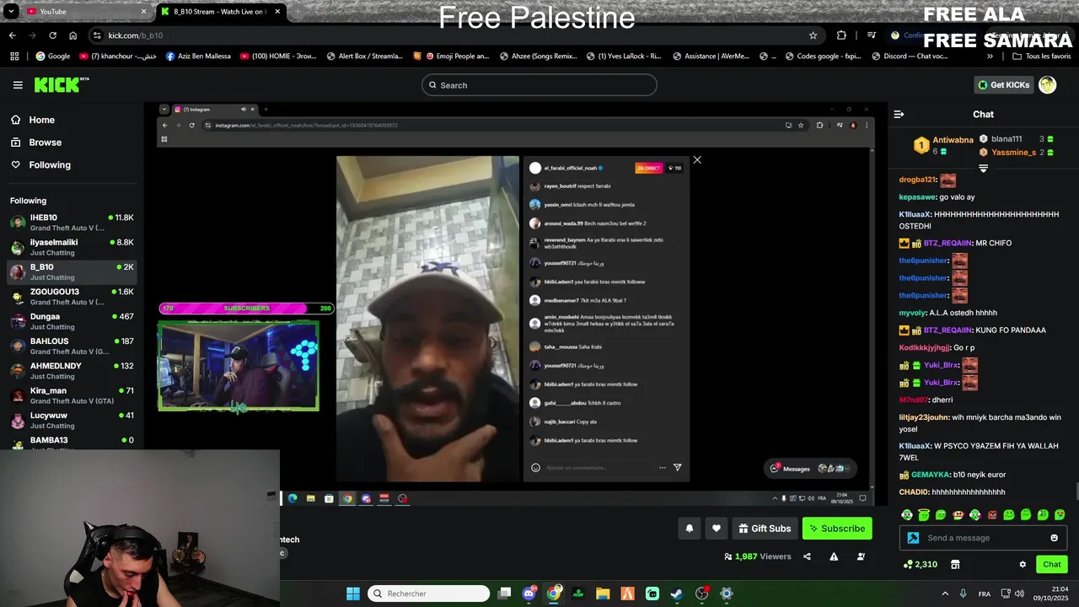Image resolution: width=1079 pixels, height=607 pixels.
Task: Click the Windows Rechercher search box
Action: [428, 594]
